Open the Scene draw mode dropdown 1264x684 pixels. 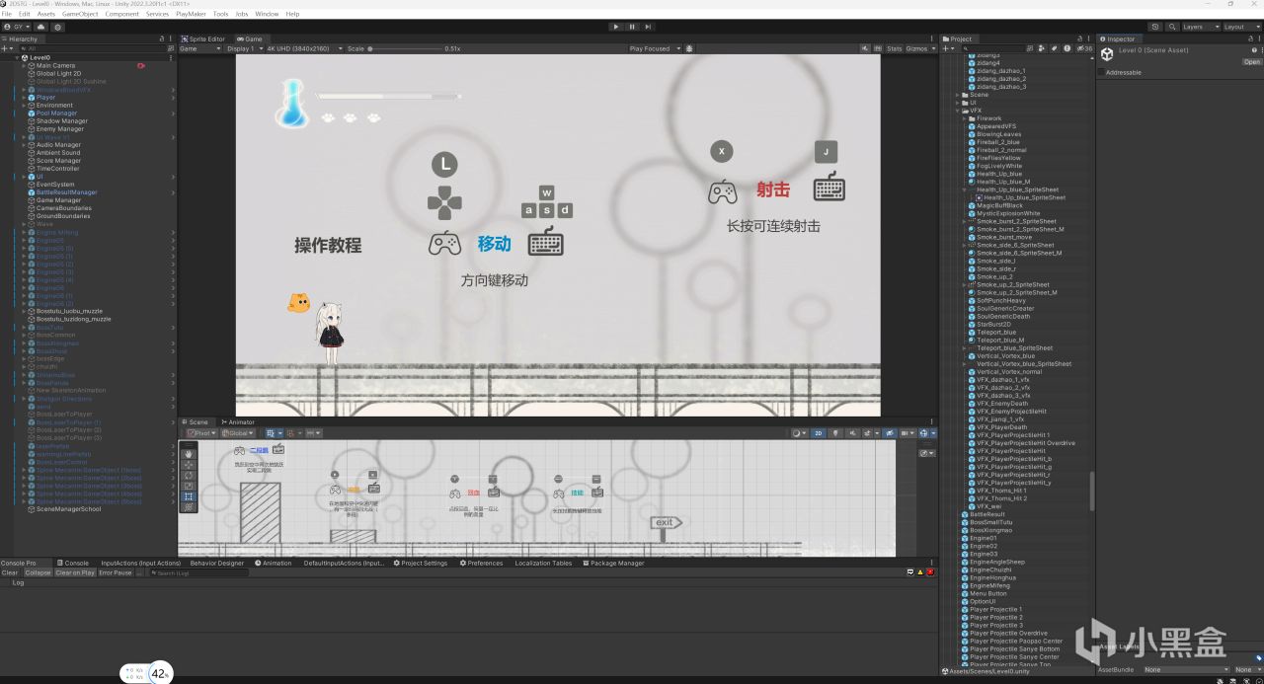(801, 433)
